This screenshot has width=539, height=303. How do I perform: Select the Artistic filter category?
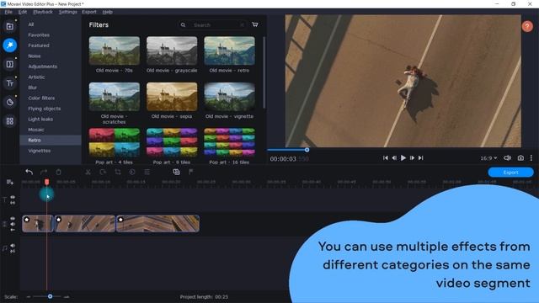(x=36, y=77)
